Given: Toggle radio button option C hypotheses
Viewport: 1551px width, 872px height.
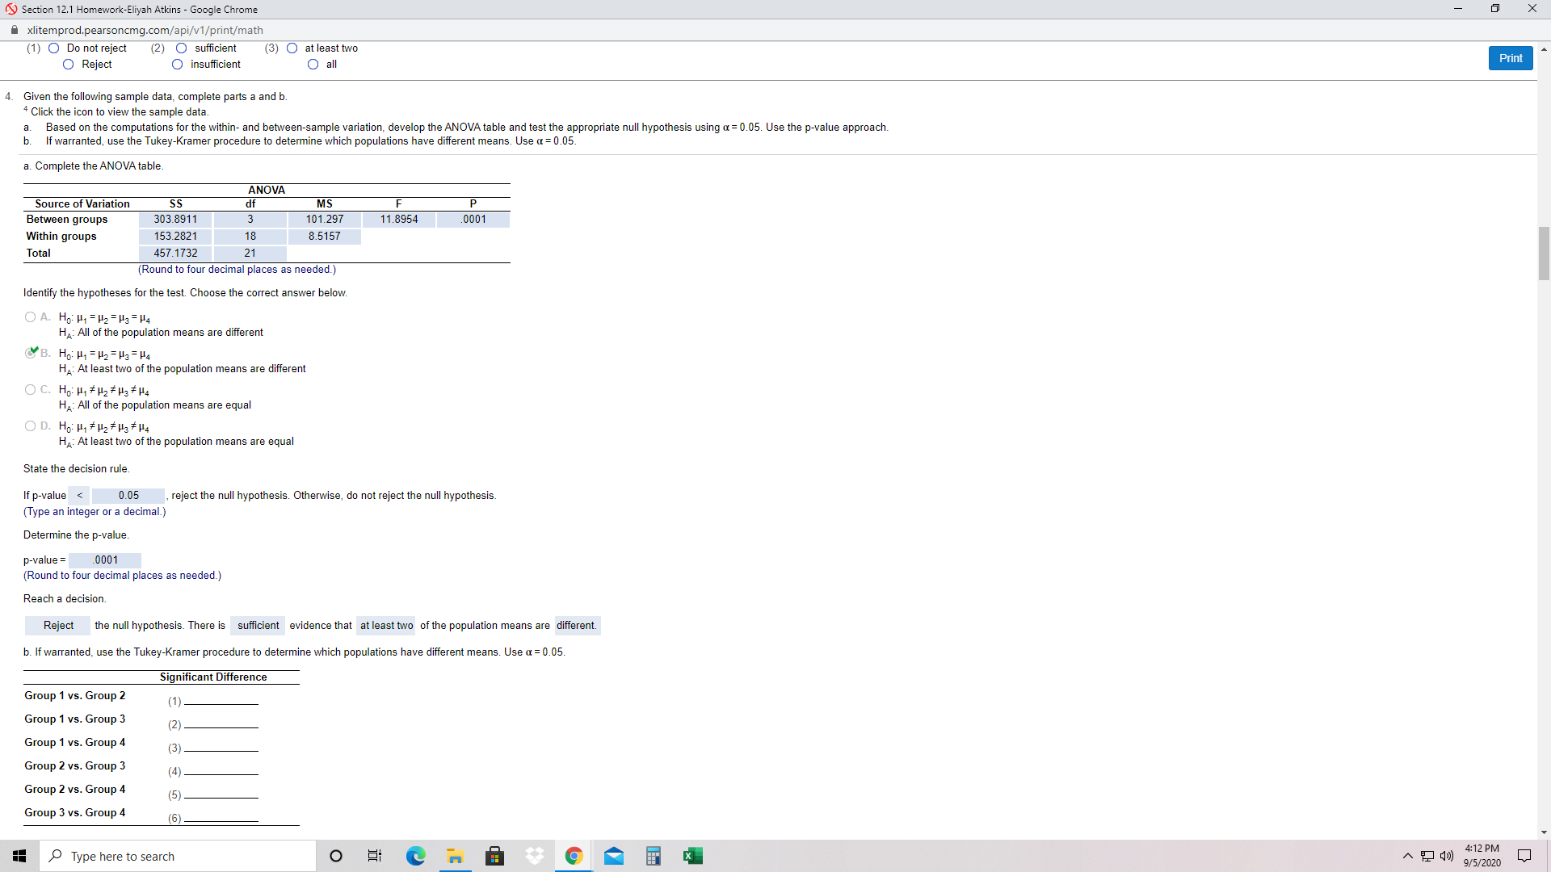Looking at the screenshot, I should click(30, 390).
